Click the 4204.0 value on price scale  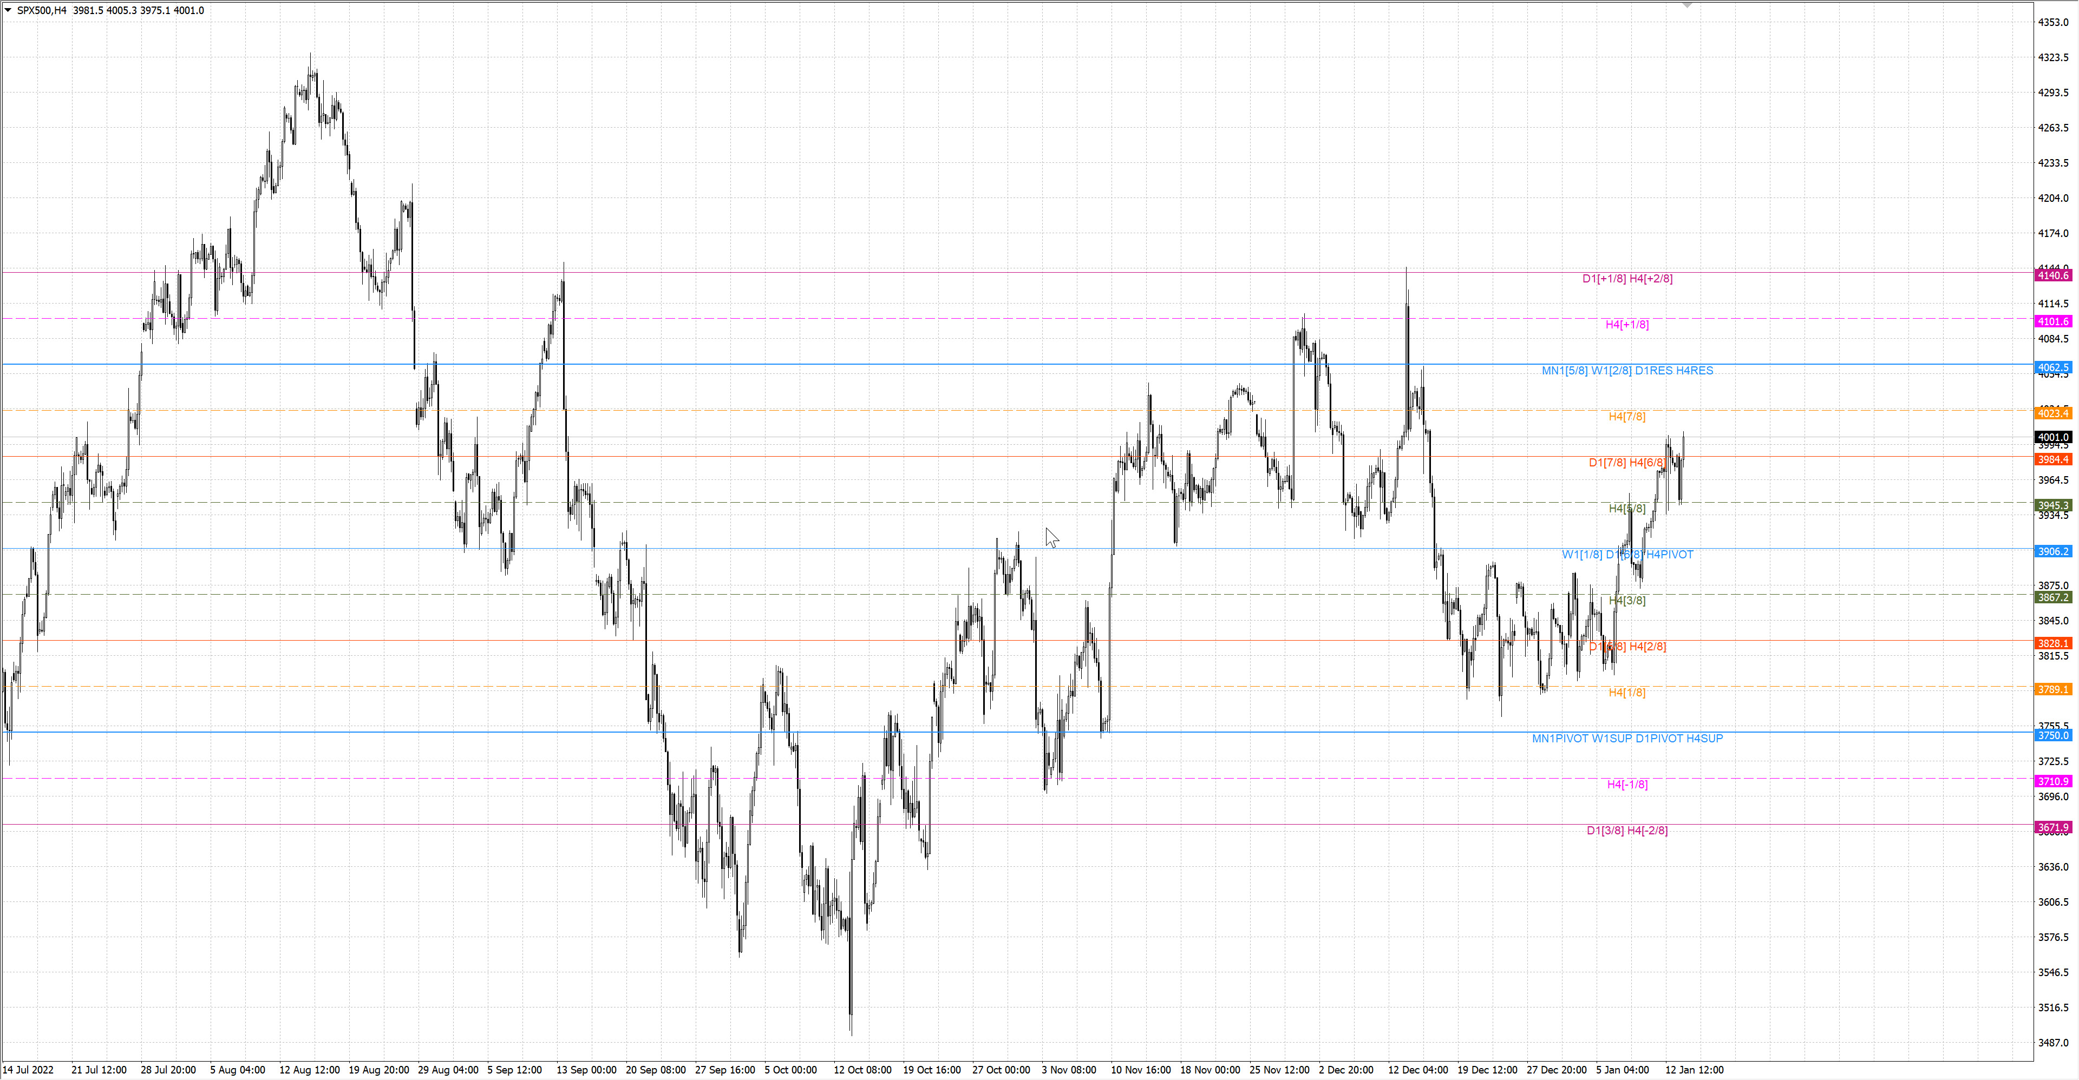tap(2053, 199)
